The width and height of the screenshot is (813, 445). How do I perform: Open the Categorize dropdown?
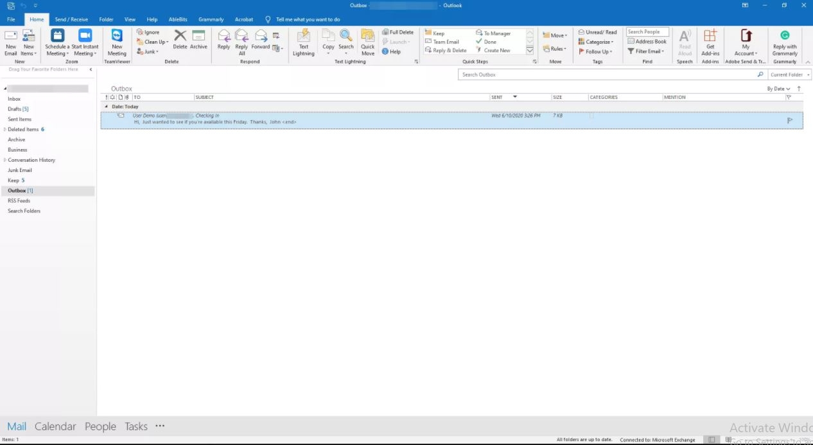click(596, 42)
